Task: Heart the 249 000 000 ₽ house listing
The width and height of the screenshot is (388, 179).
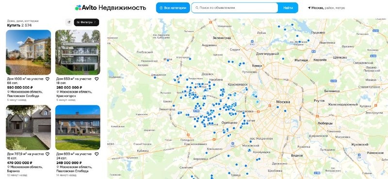Action: click(x=97, y=154)
